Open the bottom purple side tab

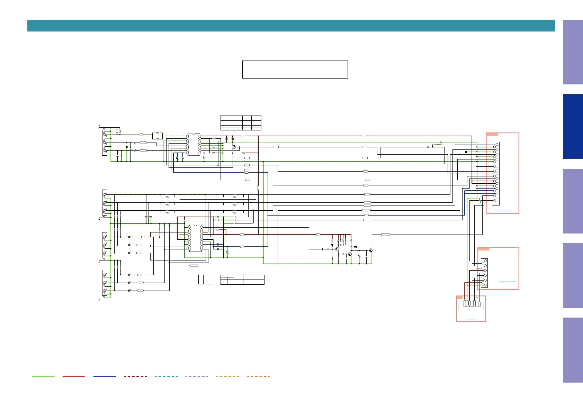(x=573, y=350)
